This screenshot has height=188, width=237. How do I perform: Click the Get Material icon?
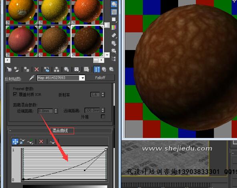[9, 70]
